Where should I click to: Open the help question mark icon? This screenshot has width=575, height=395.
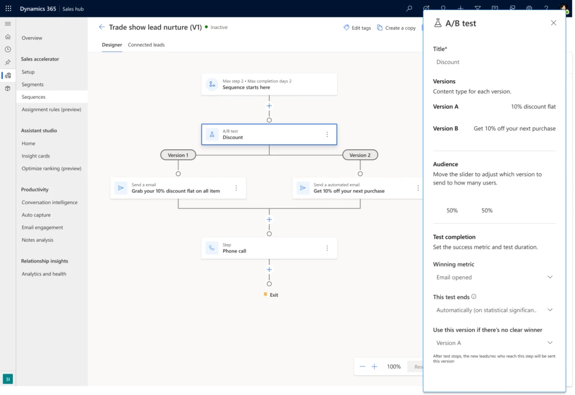point(545,8)
